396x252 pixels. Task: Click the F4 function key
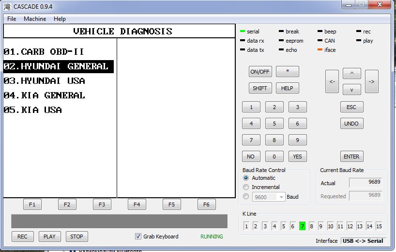(137, 205)
